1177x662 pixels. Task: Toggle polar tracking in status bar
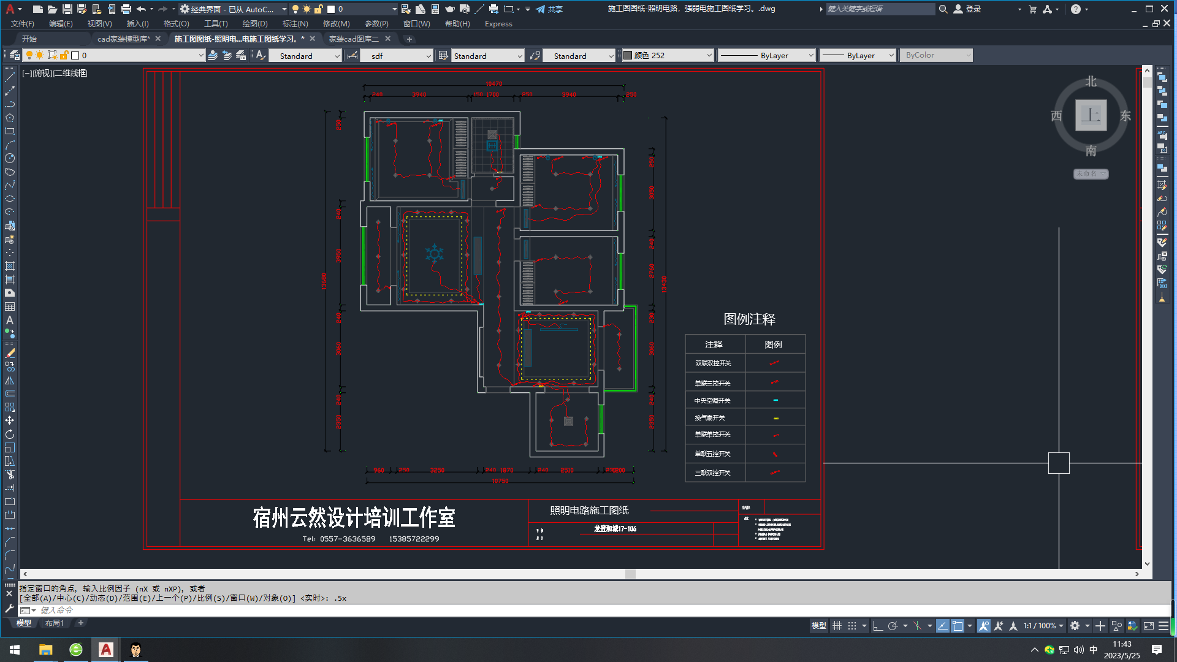893,626
